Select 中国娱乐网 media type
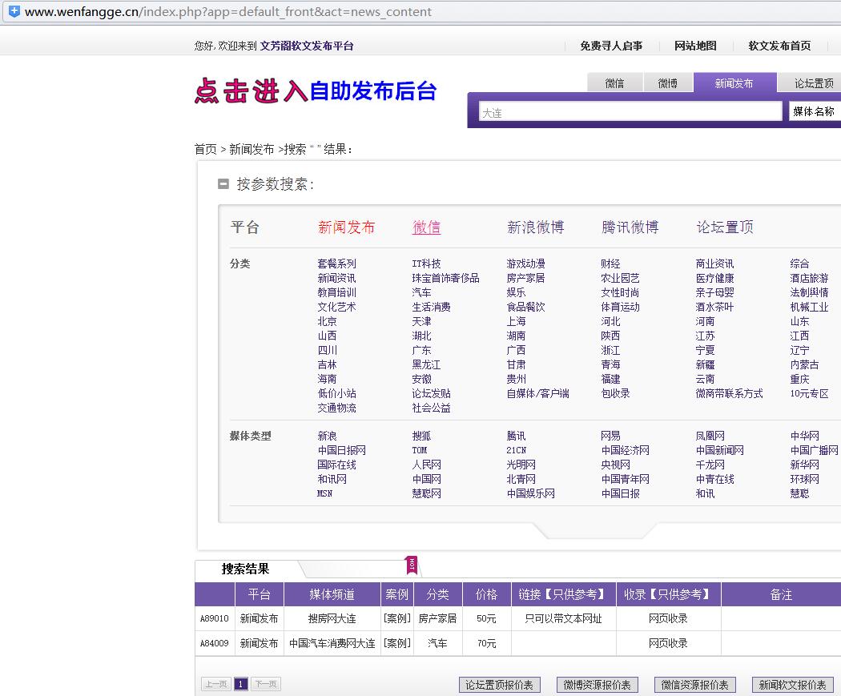The height and width of the screenshot is (696, 841). 531,493
